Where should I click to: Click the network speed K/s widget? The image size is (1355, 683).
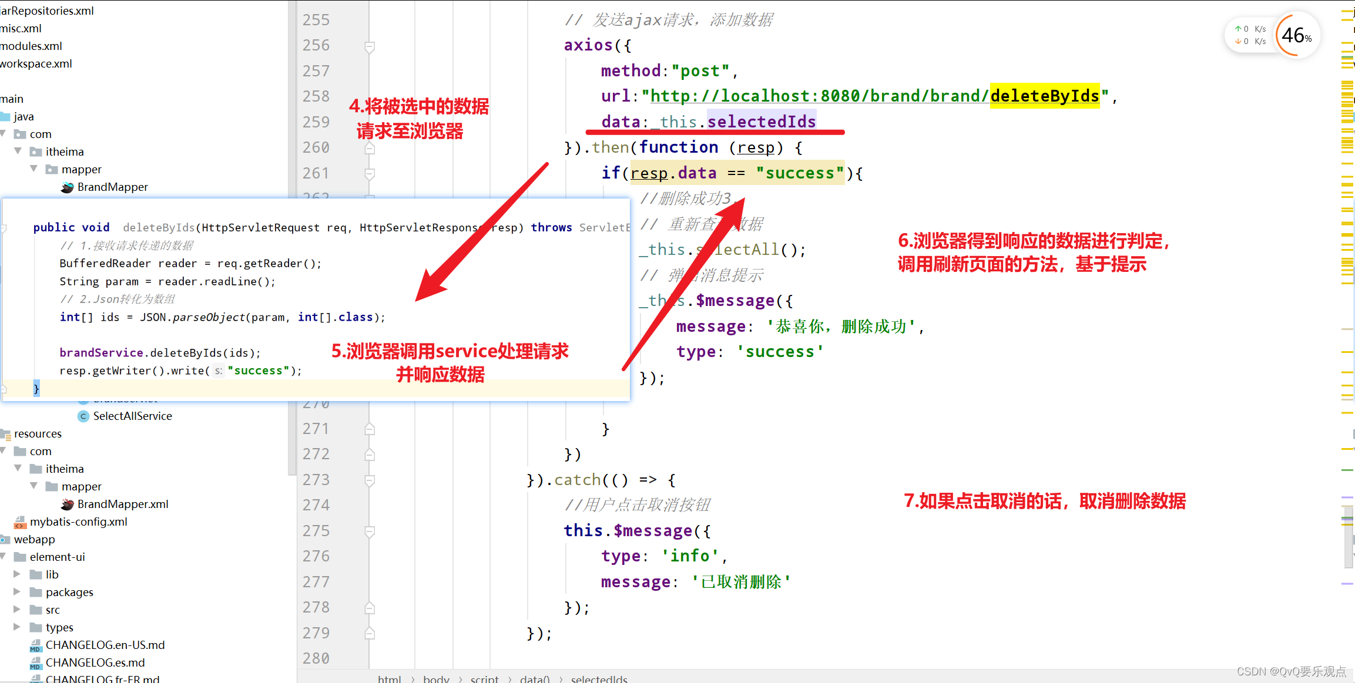click(x=1250, y=35)
